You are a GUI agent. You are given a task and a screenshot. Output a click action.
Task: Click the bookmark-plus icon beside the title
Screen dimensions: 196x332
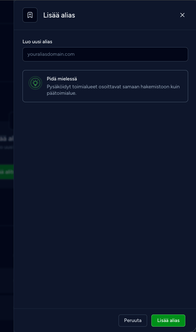[30, 15]
